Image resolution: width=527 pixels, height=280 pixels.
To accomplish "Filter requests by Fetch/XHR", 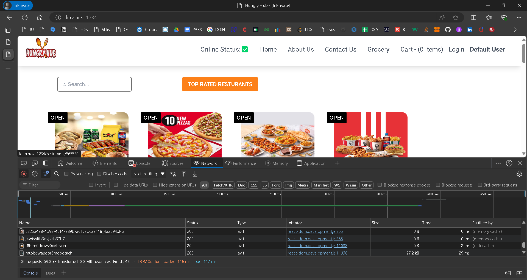I will coord(223,185).
